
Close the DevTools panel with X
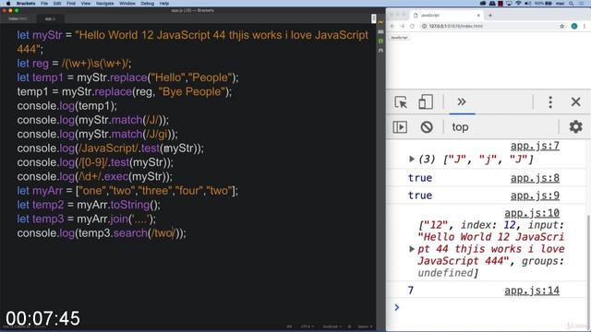pos(575,101)
